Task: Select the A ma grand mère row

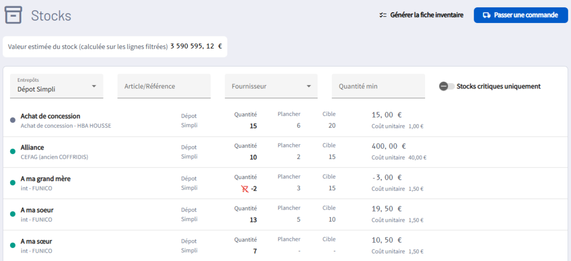Action: coord(45,179)
